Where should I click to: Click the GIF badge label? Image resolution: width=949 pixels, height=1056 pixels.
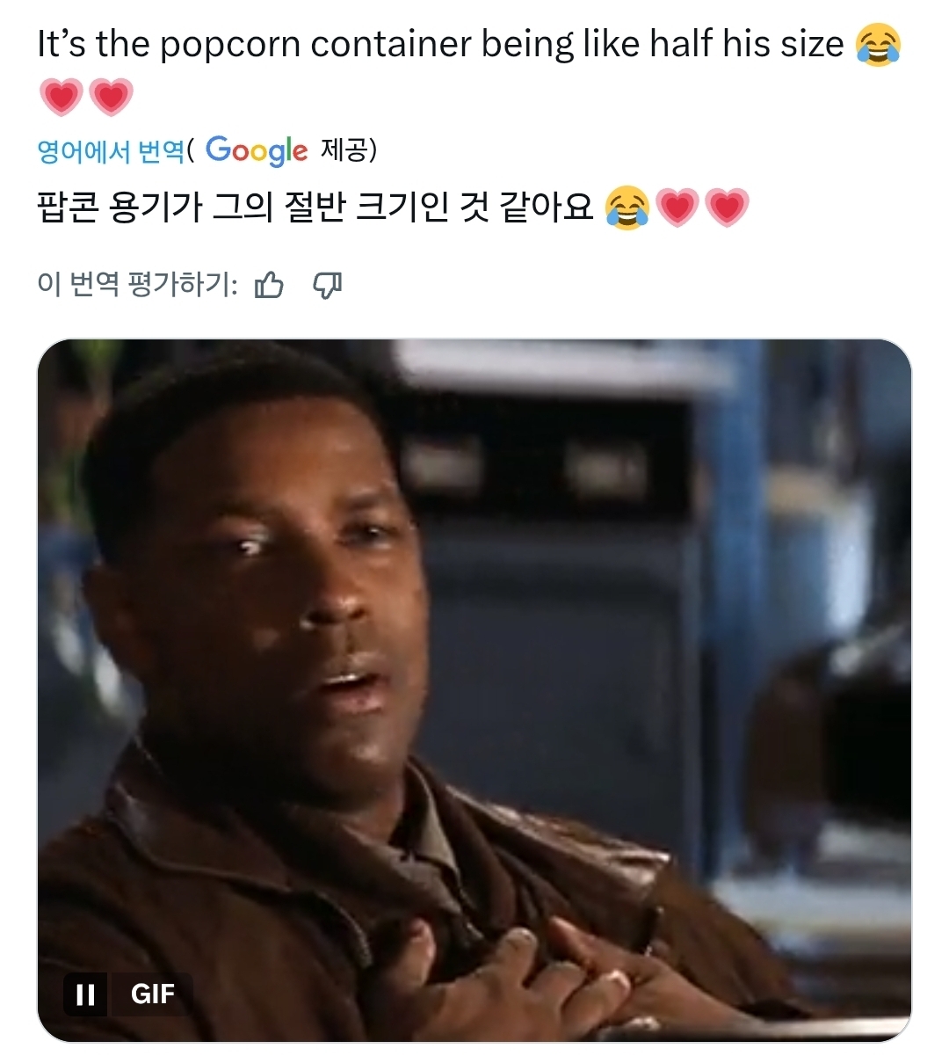pyautogui.click(x=153, y=994)
